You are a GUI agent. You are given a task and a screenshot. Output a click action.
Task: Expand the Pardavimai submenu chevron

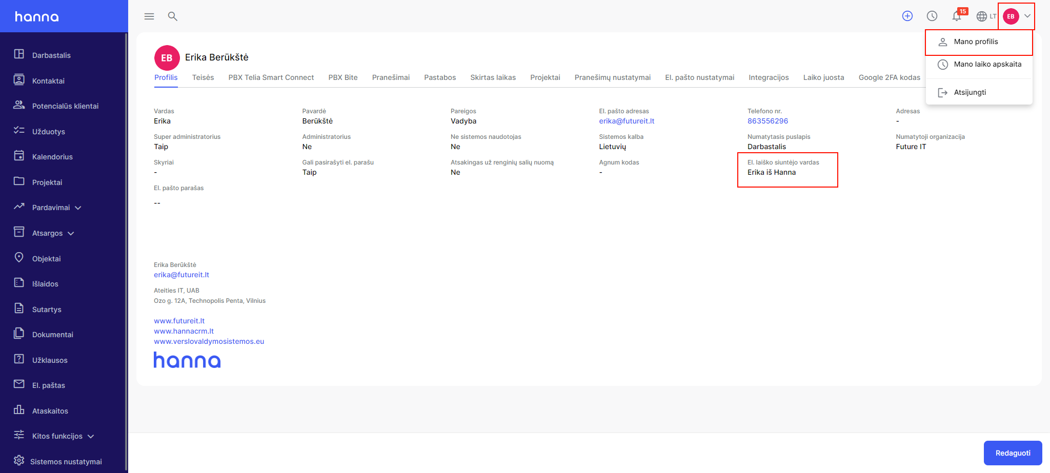click(x=78, y=208)
